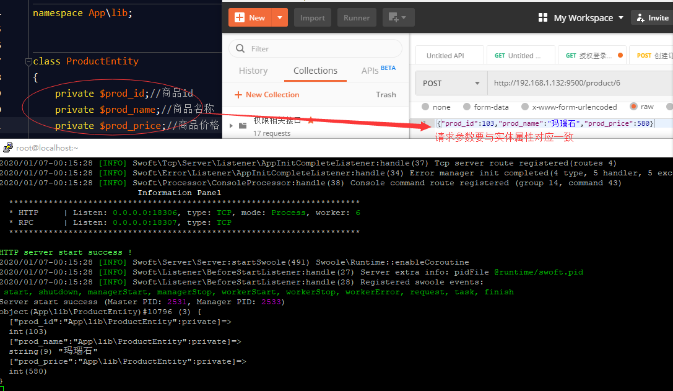Click the 'int(103)' output line
Image resolution: width=673 pixels, height=391 pixels.
click(28, 332)
